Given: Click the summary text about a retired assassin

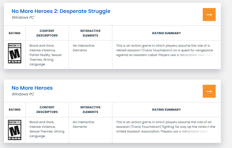Looking at the screenshot, I should [164, 50].
